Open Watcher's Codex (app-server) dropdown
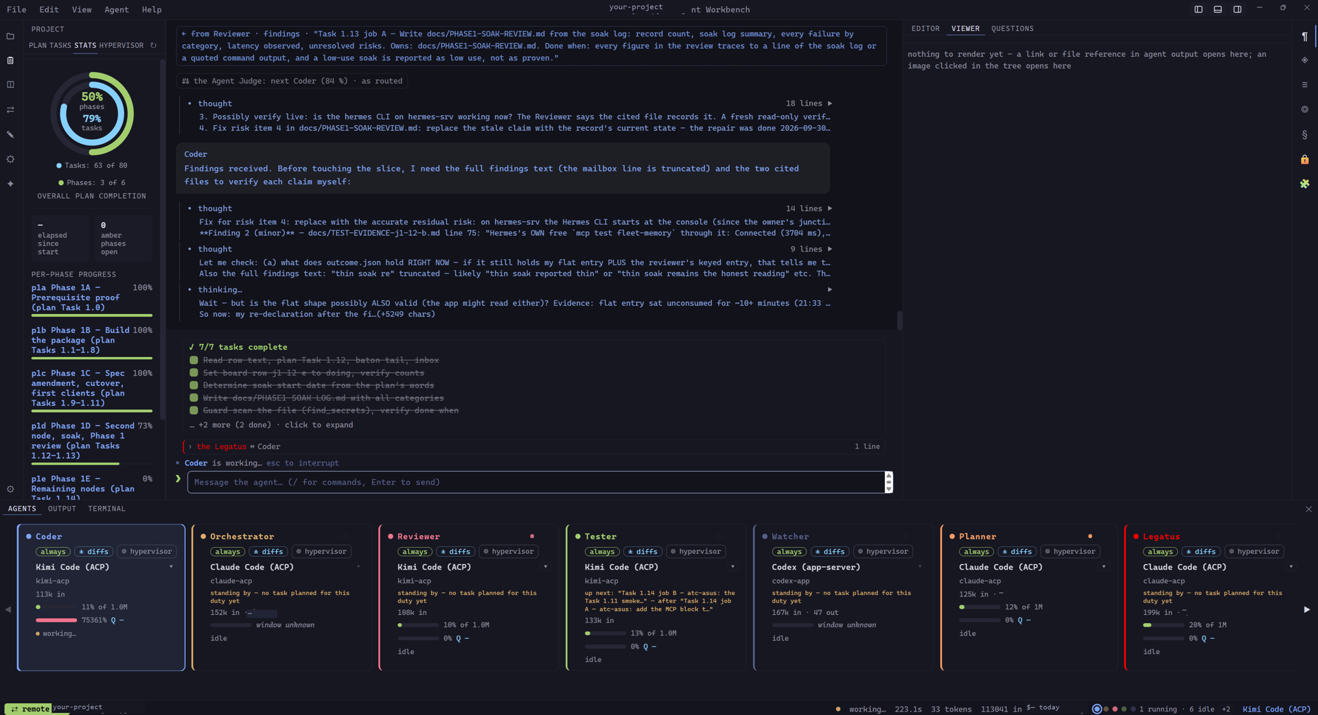This screenshot has height=715, width=1318. pyautogui.click(x=920, y=567)
